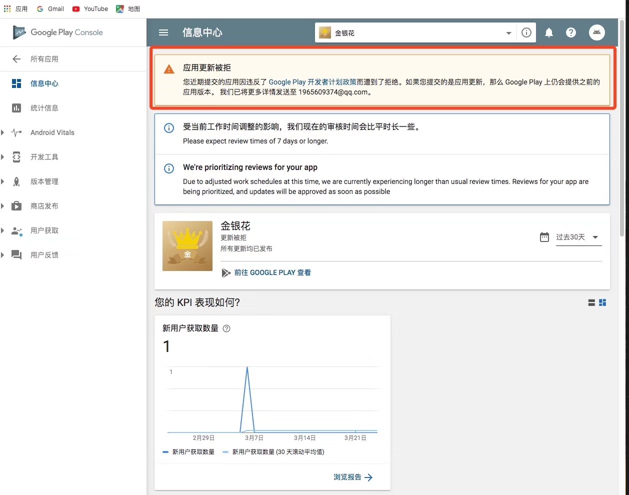Viewport: 629px width, 495px height.
Task: Click the Google Play triangle icon
Action: click(x=226, y=272)
